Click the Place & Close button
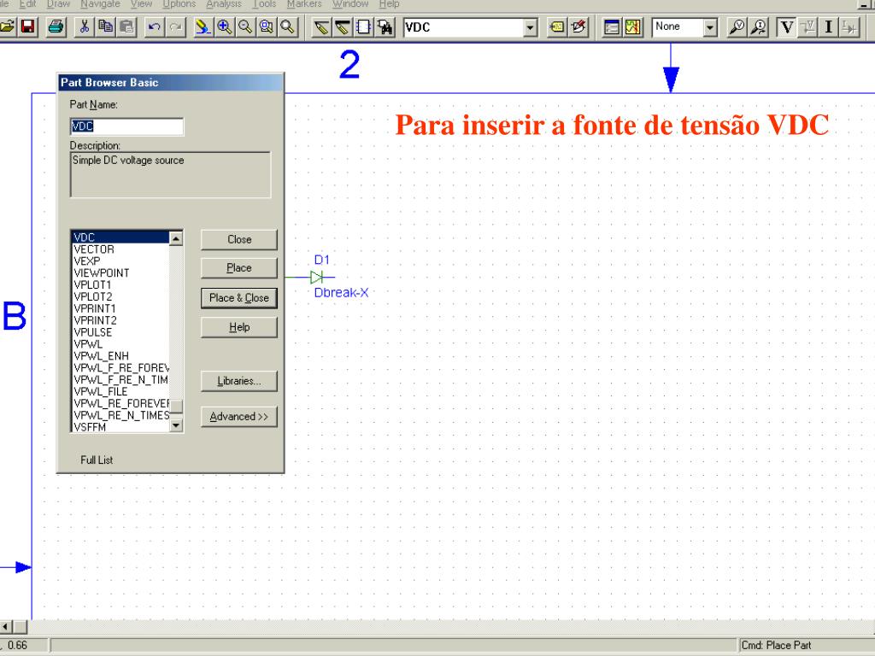Viewport: 875px width, 656px height. (x=239, y=298)
